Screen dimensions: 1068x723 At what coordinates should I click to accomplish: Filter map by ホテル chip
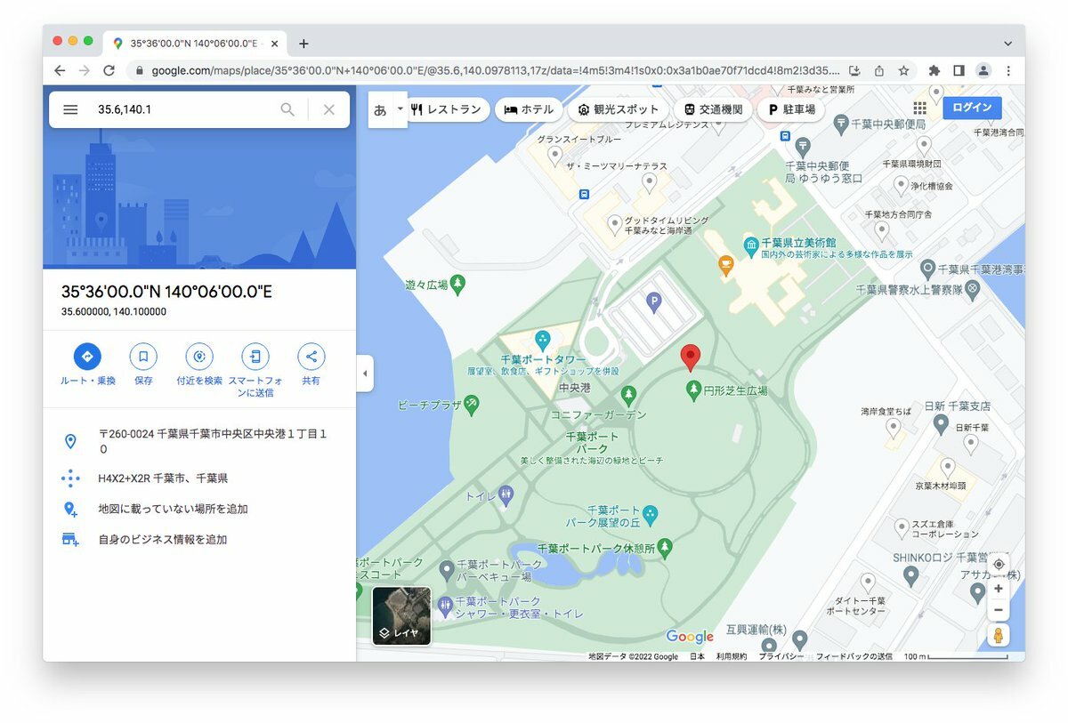point(529,109)
